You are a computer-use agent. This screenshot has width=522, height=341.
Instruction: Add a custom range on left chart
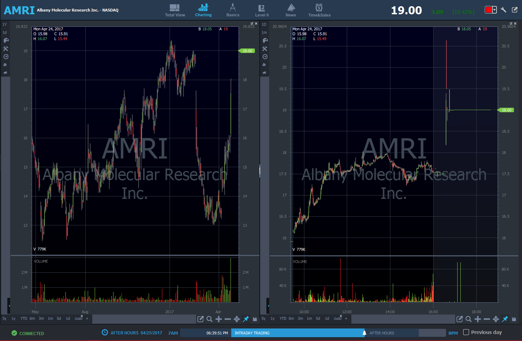point(87,319)
